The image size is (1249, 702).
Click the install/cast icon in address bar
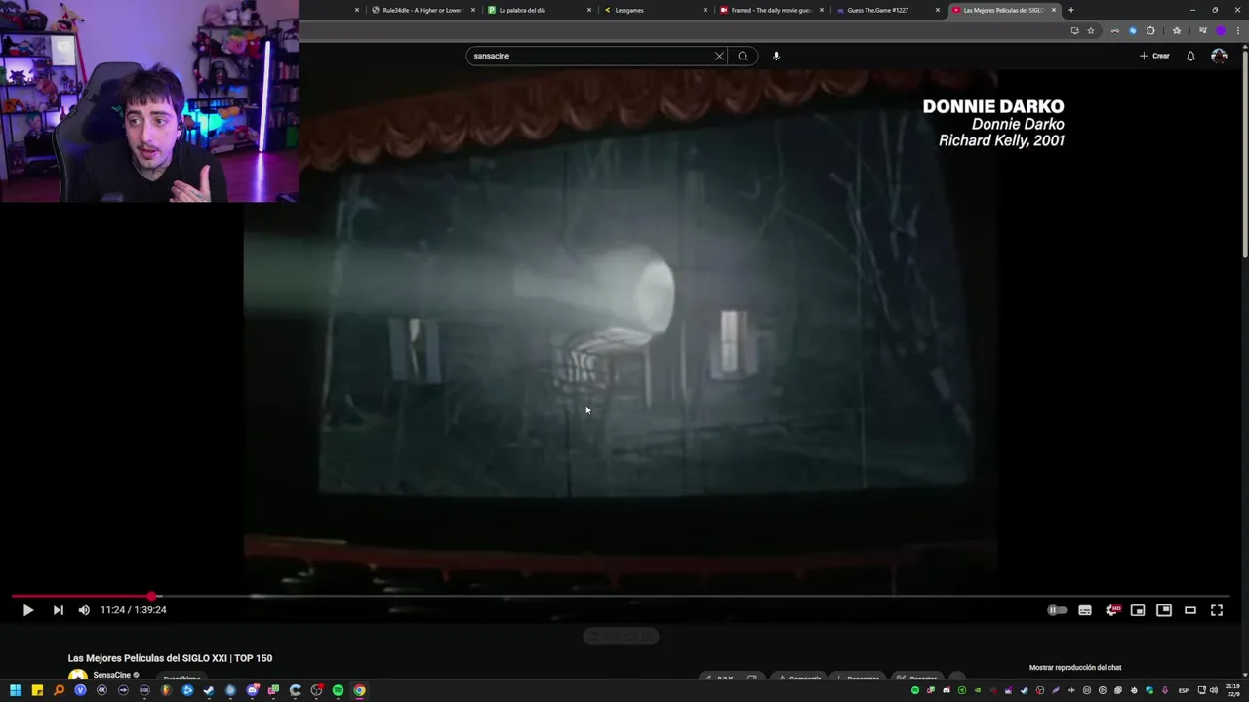coord(1074,30)
